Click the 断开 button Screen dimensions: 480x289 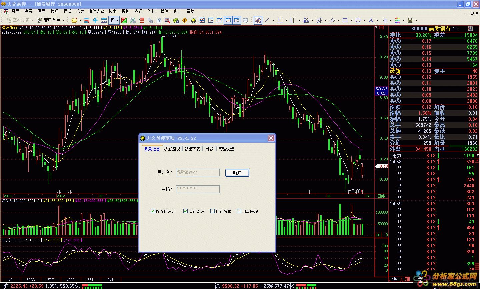pyautogui.click(x=237, y=173)
